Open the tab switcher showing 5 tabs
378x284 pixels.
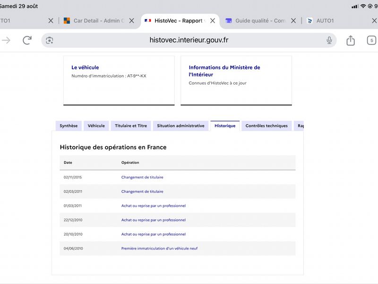coord(371,40)
